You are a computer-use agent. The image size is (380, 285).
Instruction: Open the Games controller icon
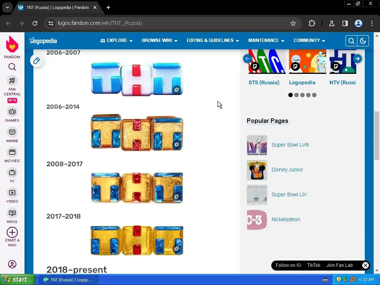point(12,112)
